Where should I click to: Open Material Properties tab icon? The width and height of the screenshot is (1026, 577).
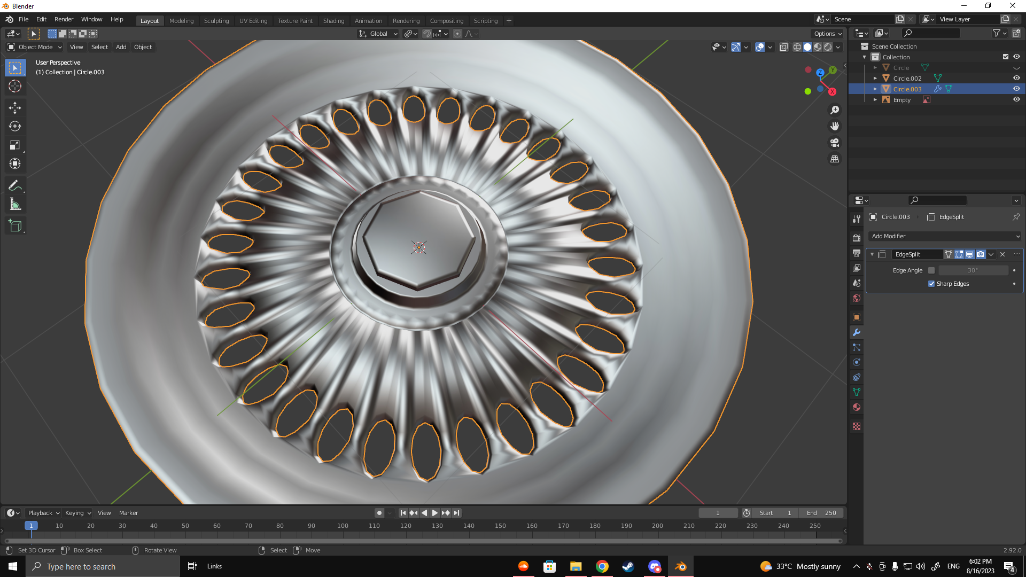click(857, 407)
